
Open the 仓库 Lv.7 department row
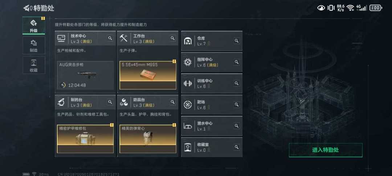coord(212,41)
